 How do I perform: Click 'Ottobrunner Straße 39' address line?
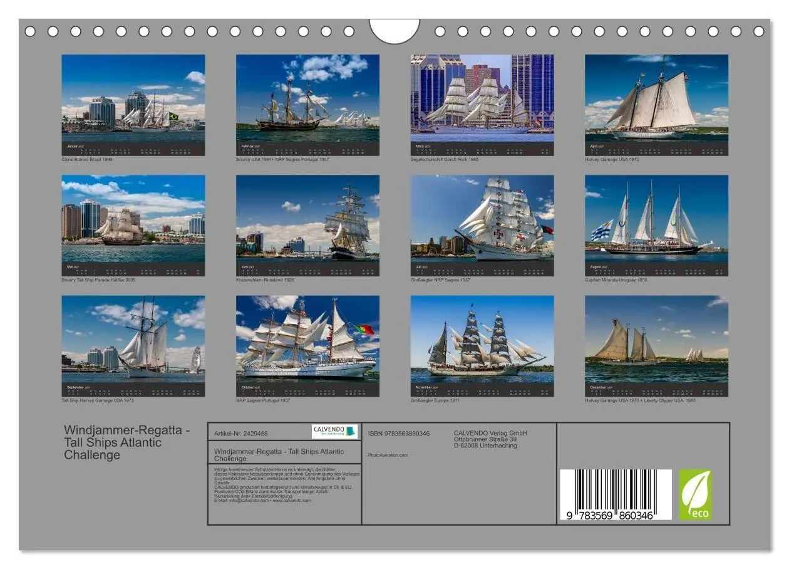click(x=485, y=439)
